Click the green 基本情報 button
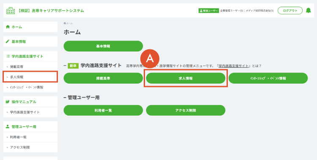Image resolution: width=317 pixels, height=160 pixels. coord(103,46)
